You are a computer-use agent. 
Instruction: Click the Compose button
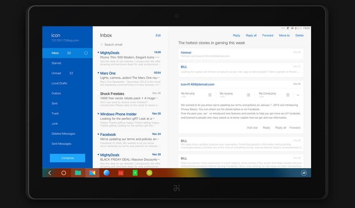click(x=67, y=158)
